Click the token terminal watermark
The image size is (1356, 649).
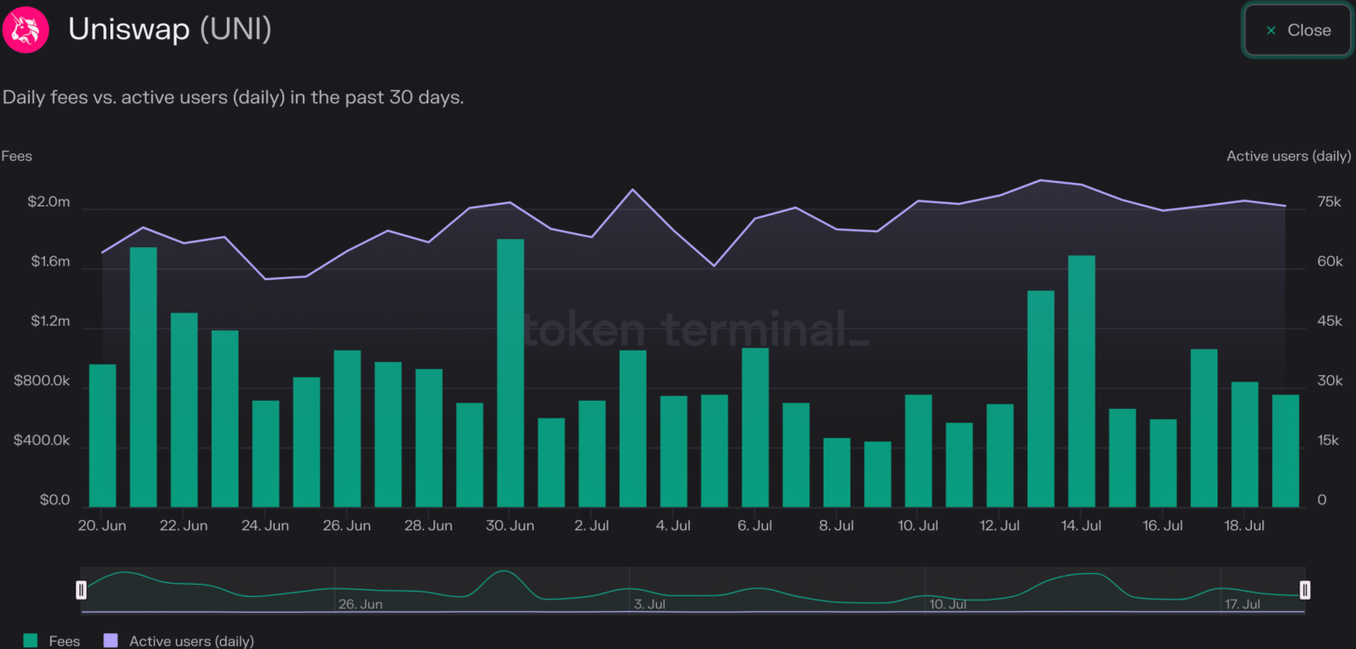coord(696,329)
